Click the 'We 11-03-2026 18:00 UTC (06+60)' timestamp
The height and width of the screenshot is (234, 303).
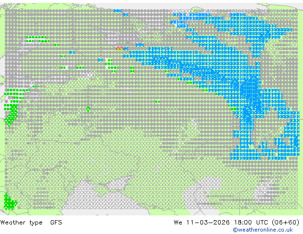(237, 223)
